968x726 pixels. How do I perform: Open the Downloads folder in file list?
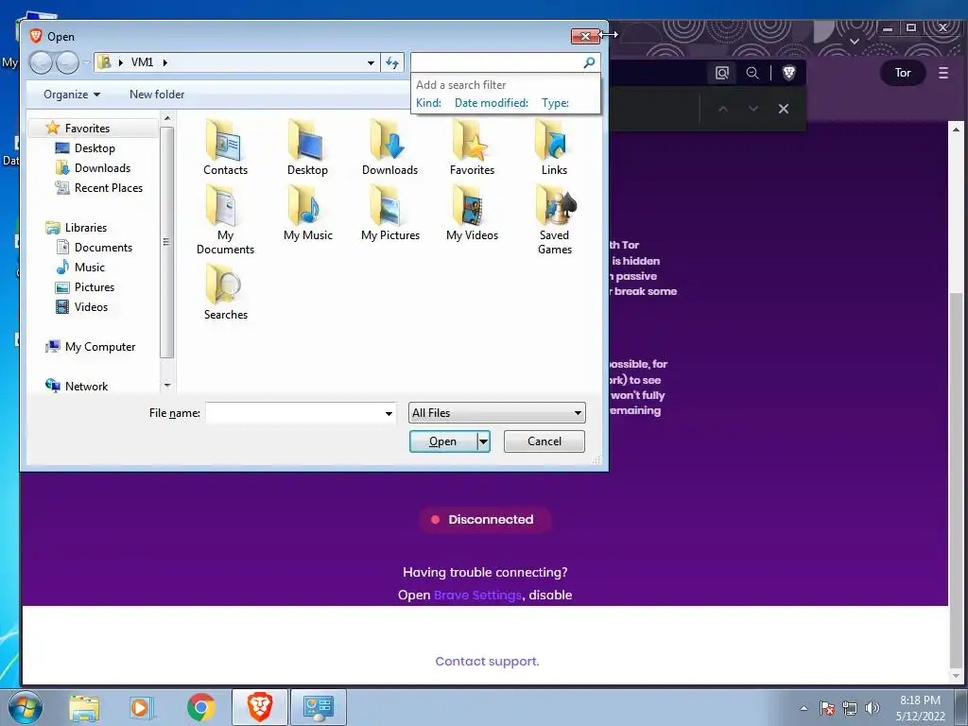point(389,147)
